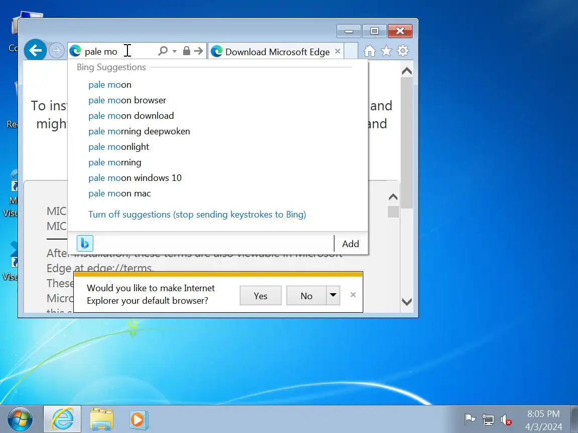Viewport: 578px width, 433px height.
Task: Maximize the Internet Explorer window
Action: point(374,31)
